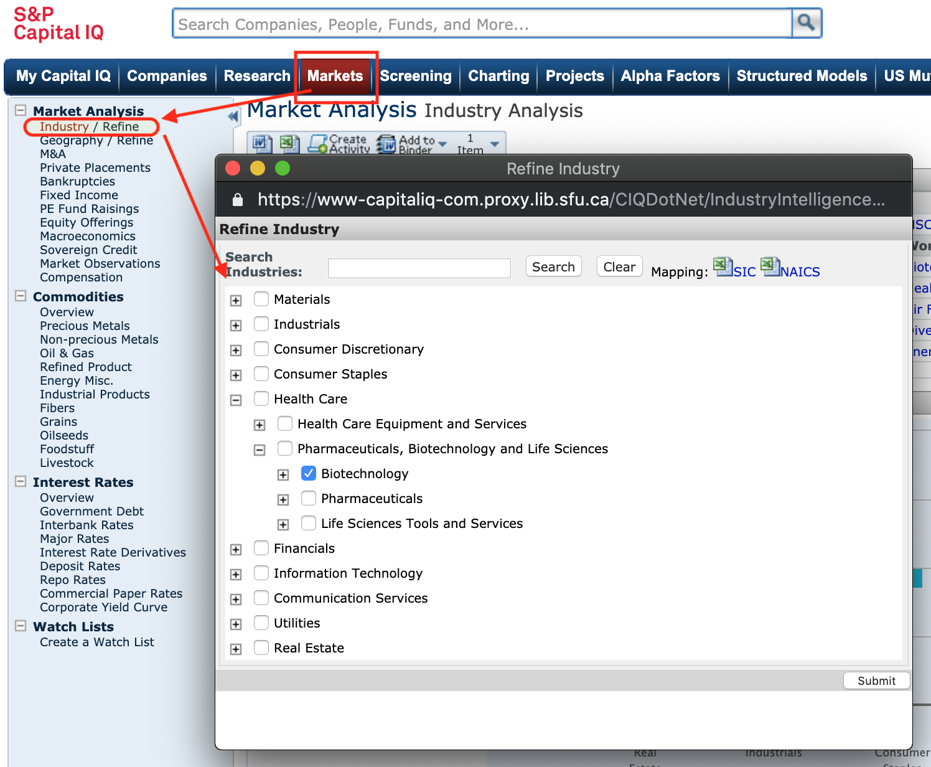Open the Create a Watch List link
The width and height of the screenshot is (931, 767).
(97, 642)
